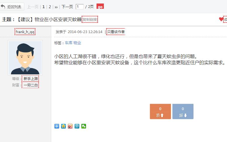Jump to last page with double-arrow icon

point(56,7)
